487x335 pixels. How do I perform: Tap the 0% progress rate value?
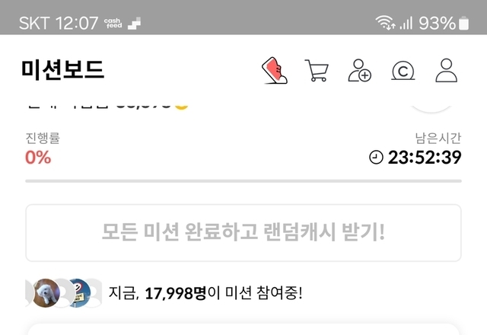click(x=38, y=158)
